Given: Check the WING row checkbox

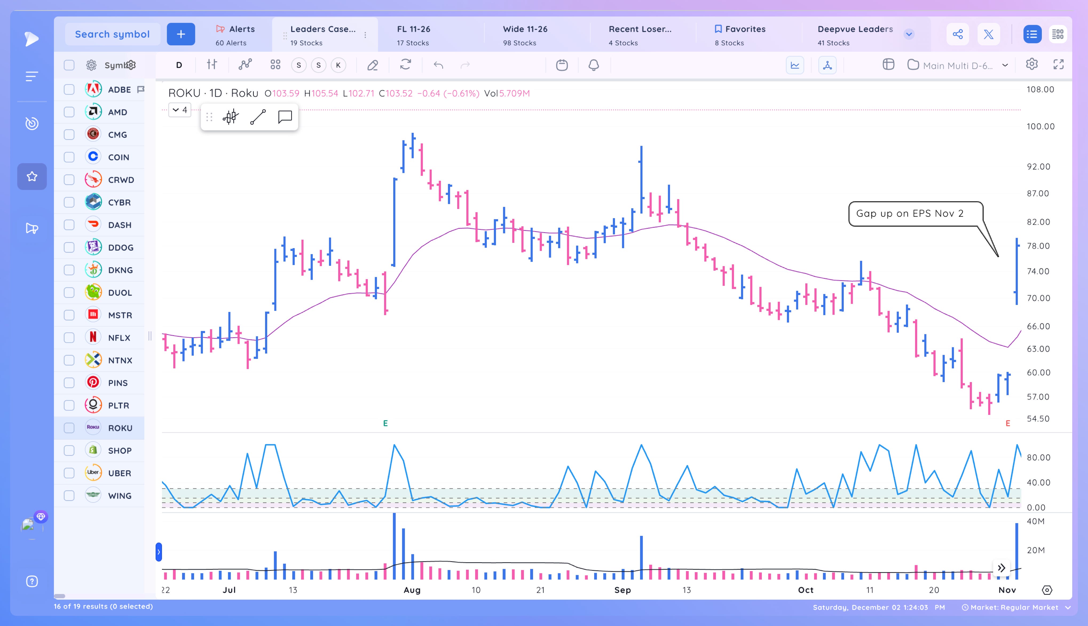Looking at the screenshot, I should tap(69, 496).
